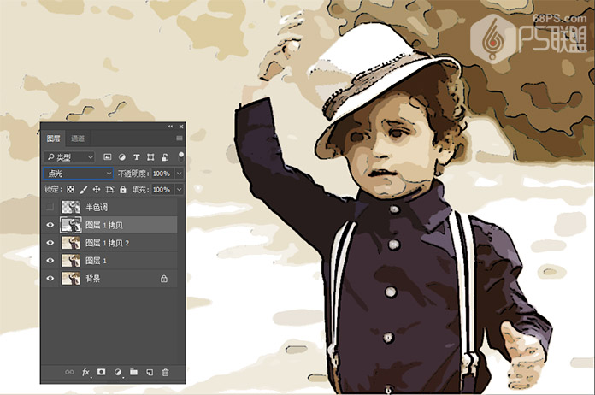Show the hidden 半色调 layer
This screenshot has height=395, width=595.
[x=50, y=207]
